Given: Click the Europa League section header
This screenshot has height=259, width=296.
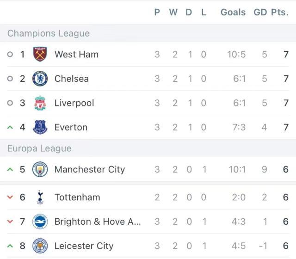Looking at the screenshot, I should pos(39,148).
